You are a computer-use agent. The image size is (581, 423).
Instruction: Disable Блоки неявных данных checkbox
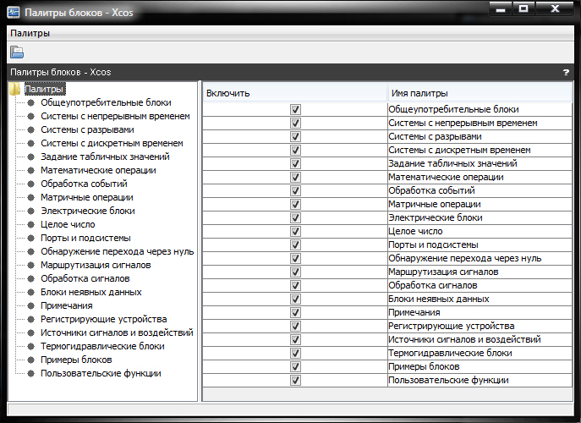tap(295, 299)
